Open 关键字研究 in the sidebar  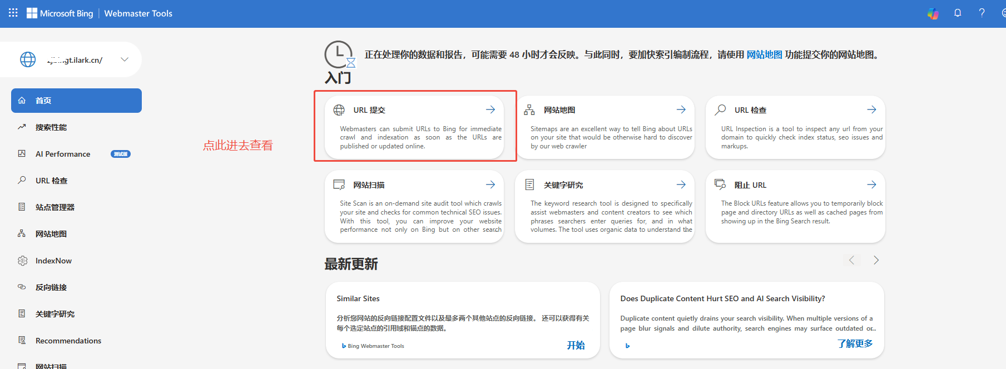tap(76, 314)
